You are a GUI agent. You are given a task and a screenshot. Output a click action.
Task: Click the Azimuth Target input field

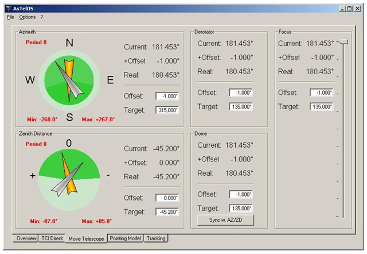[166, 110]
